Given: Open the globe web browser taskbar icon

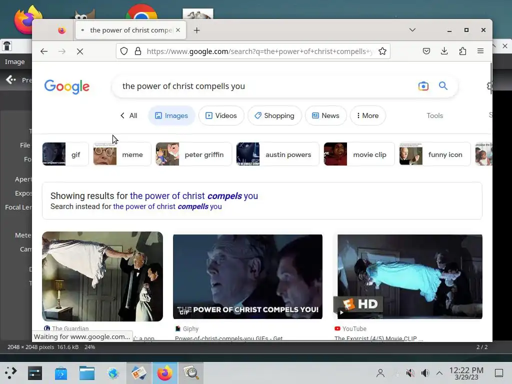Looking at the screenshot, I should [113, 373].
